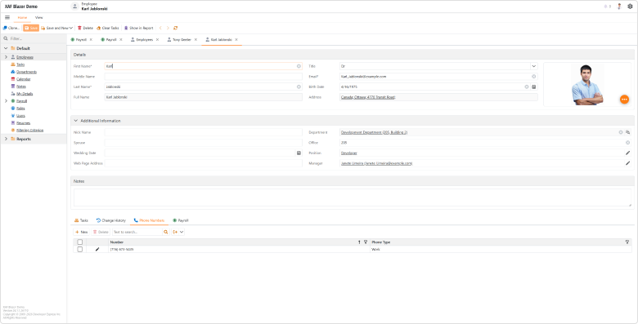The image size is (638, 324).
Task: Open the Wedding Date calendar picker
Action: point(299,153)
